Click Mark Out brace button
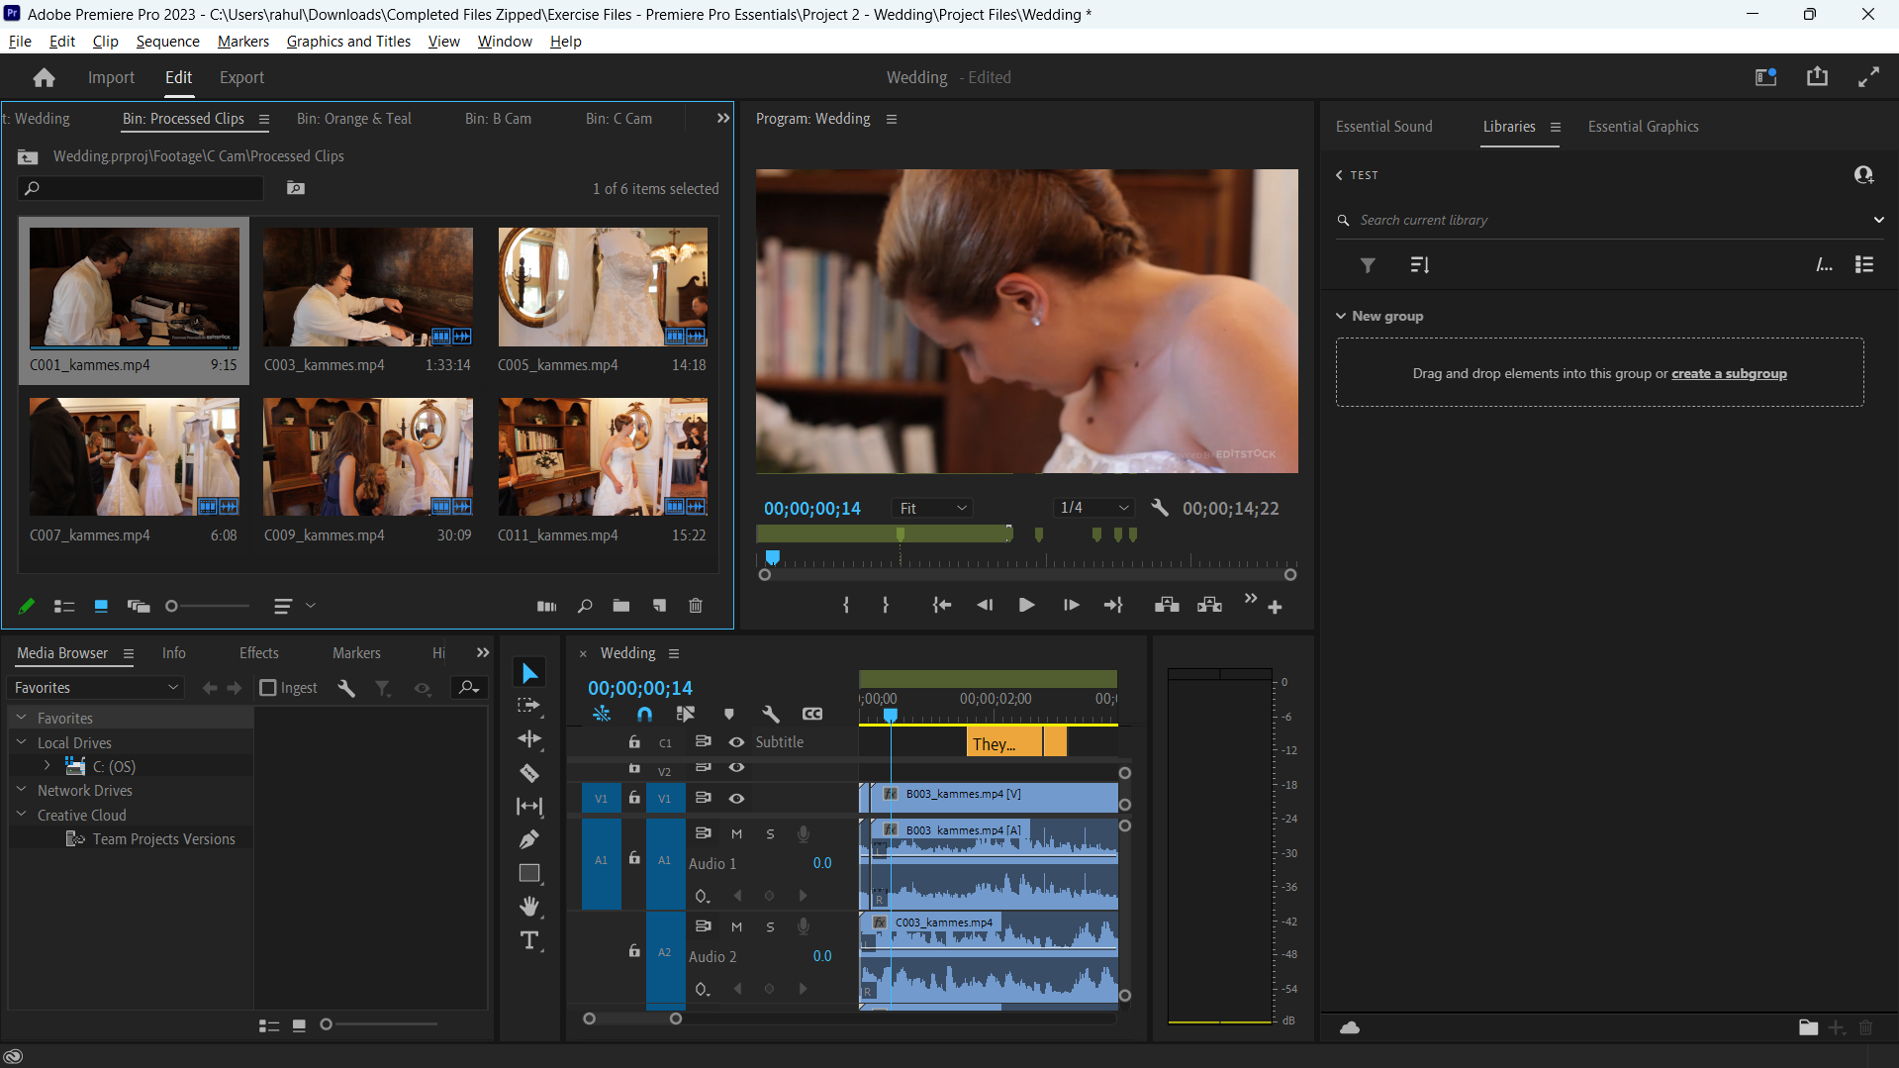Image resolution: width=1899 pixels, height=1068 pixels. [x=885, y=605]
